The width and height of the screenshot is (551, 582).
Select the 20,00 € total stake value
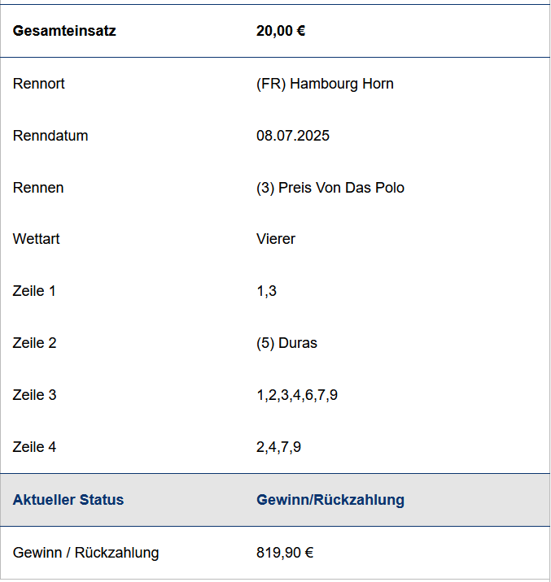(x=281, y=31)
